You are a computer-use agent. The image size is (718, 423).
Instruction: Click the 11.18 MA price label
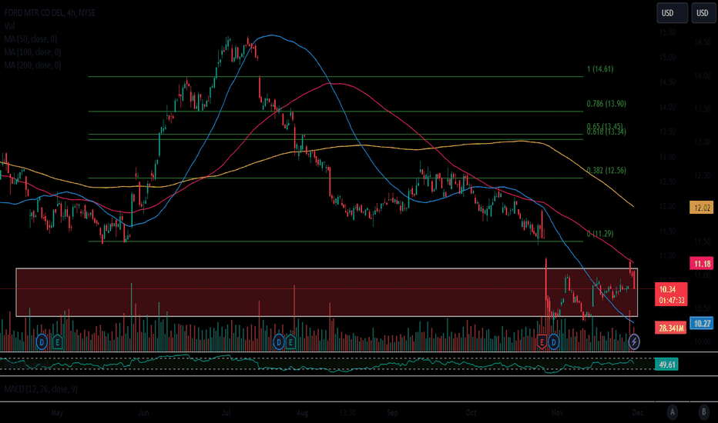click(x=702, y=263)
